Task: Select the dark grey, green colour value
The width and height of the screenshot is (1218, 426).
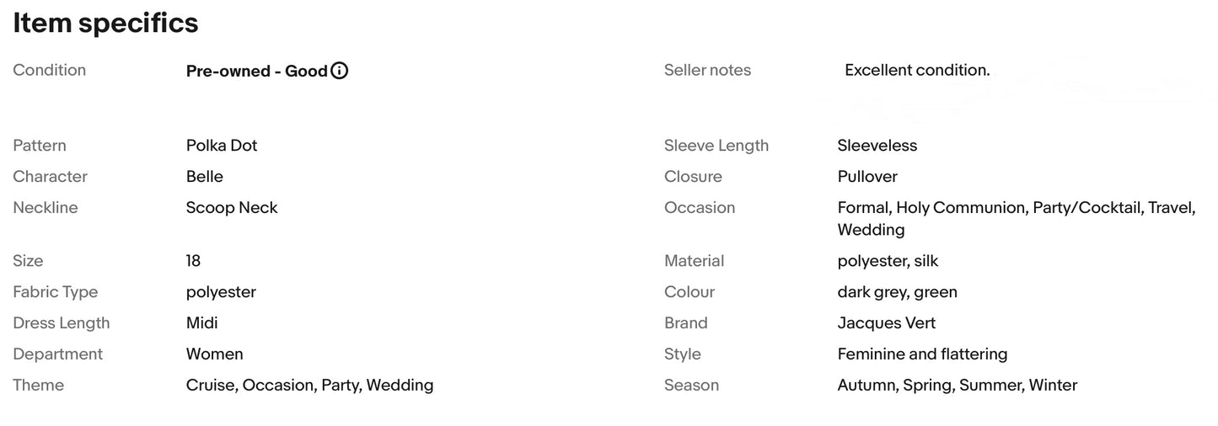Action: (898, 292)
